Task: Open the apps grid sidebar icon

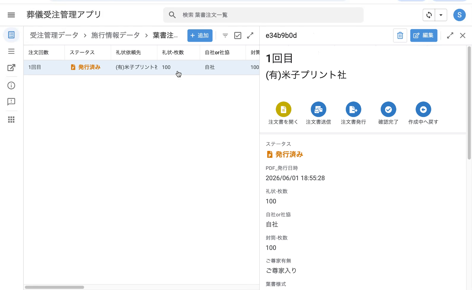Action: coord(11,120)
